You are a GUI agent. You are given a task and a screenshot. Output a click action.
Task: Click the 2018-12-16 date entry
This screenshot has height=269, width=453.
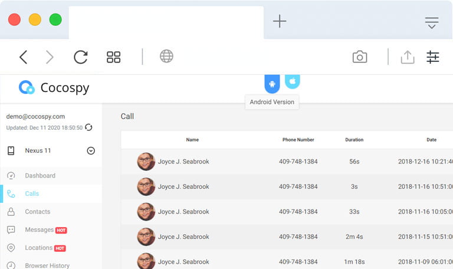pyautogui.click(x=425, y=162)
